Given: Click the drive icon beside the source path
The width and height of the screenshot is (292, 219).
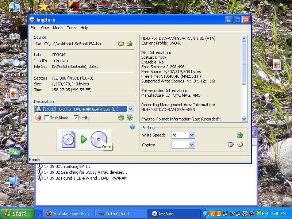Looking at the screenshot, I should pos(38,44).
